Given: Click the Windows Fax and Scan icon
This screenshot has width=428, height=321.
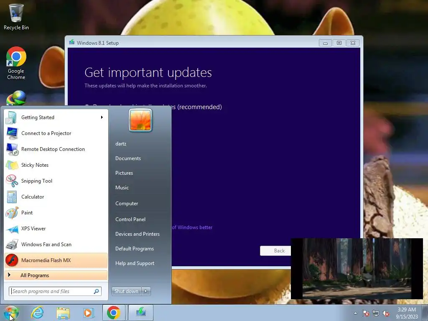Looking at the screenshot, I should click(12, 245).
